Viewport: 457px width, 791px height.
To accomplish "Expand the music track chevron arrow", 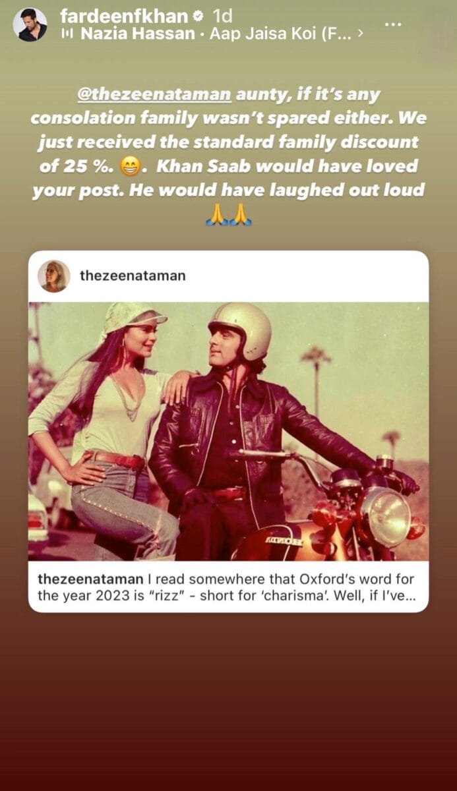I will 360,33.
